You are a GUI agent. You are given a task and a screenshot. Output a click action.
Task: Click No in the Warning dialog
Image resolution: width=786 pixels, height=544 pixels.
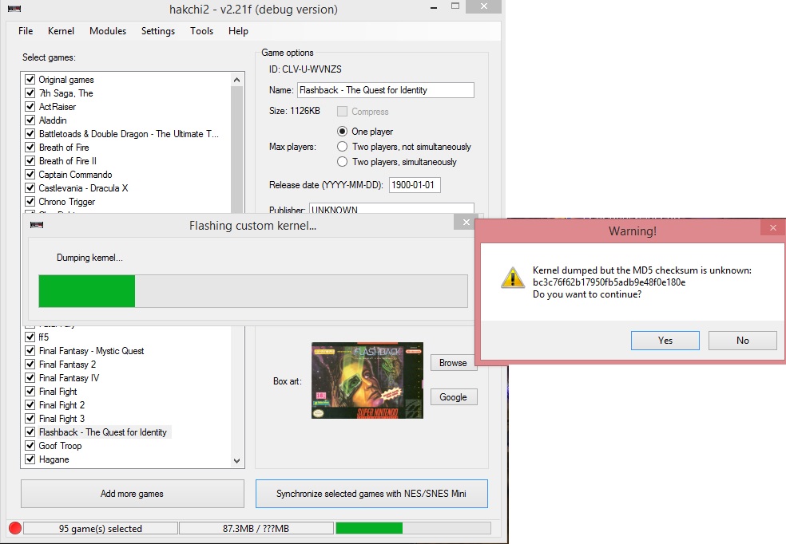tap(742, 340)
